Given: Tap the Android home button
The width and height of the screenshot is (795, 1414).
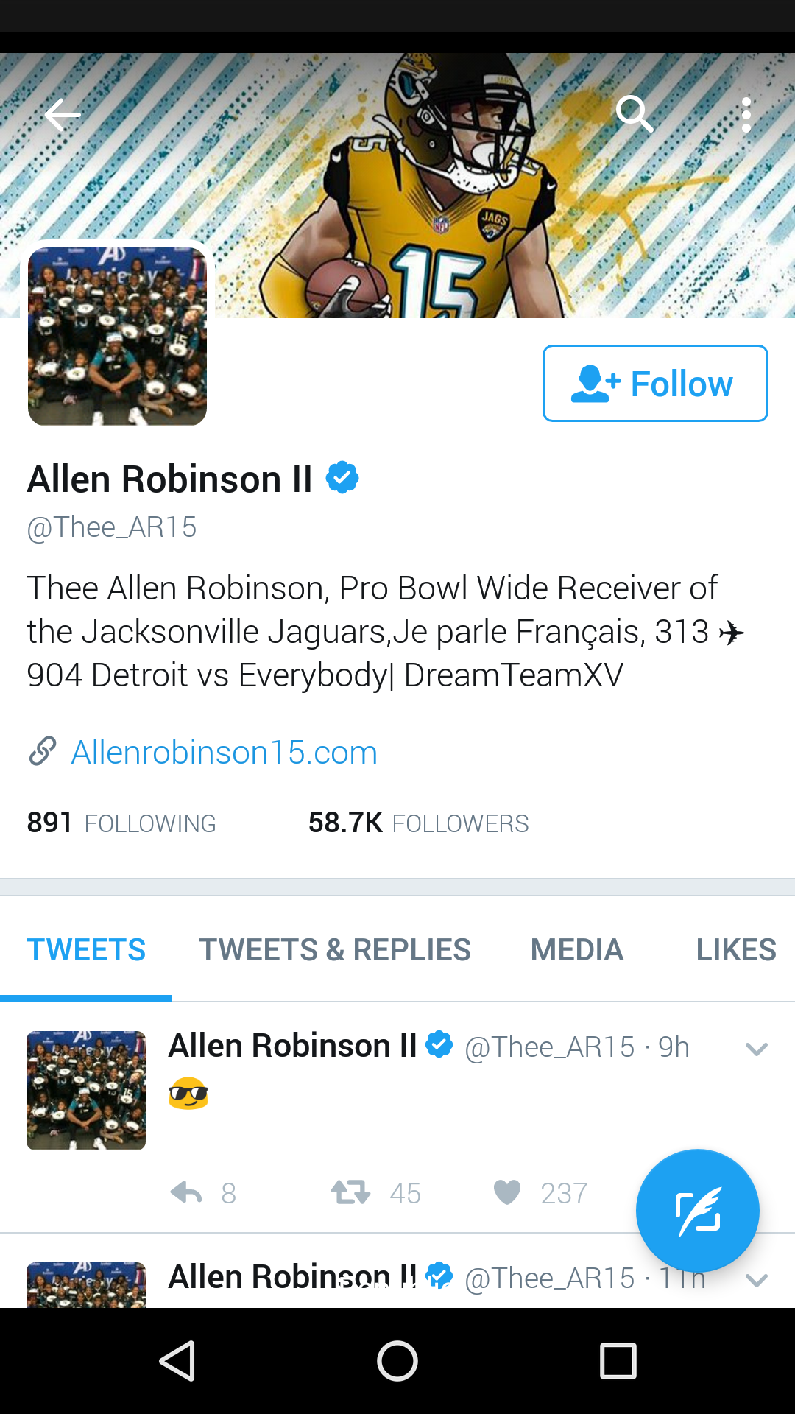Looking at the screenshot, I should 397,1360.
